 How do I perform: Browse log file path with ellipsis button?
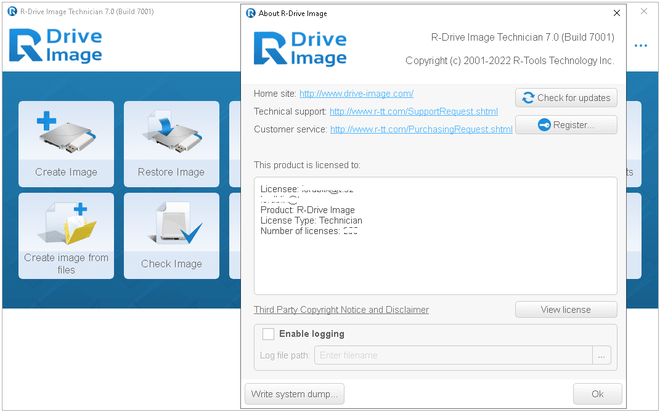pos(601,355)
